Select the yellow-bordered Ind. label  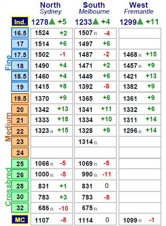[x=20, y=22]
